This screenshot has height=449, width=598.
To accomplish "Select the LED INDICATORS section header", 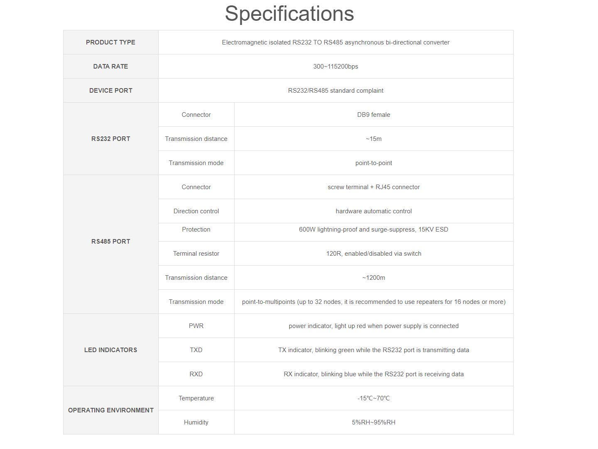I will click(111, 350).
